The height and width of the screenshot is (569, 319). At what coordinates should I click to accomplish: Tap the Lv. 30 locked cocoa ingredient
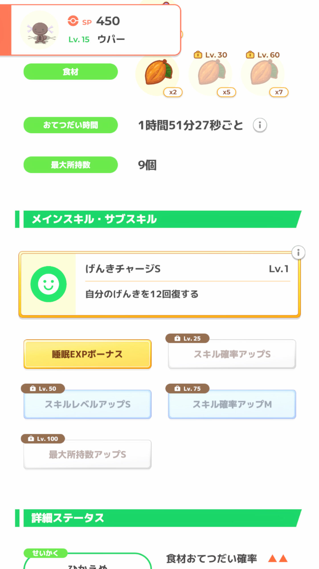(x=211, y=73)
